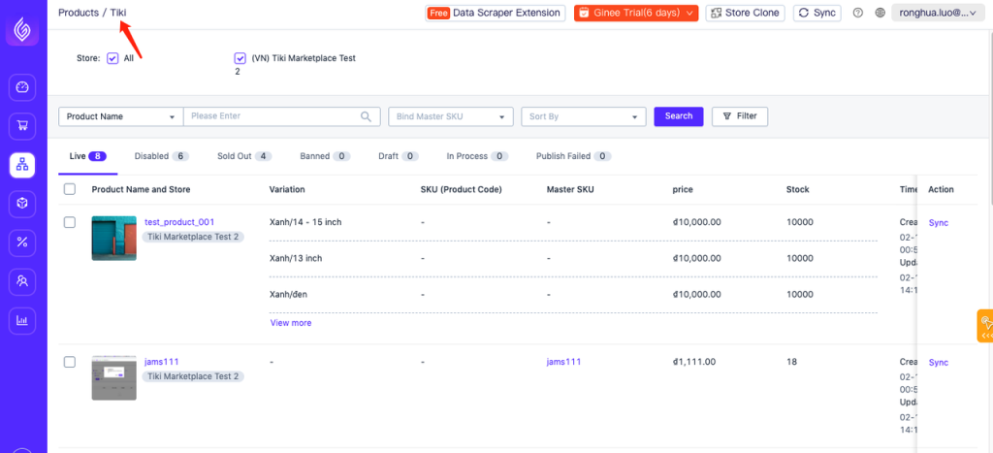Select the test_product_001 row checkbox
The image size is (993, 453).
pos(70,222)
